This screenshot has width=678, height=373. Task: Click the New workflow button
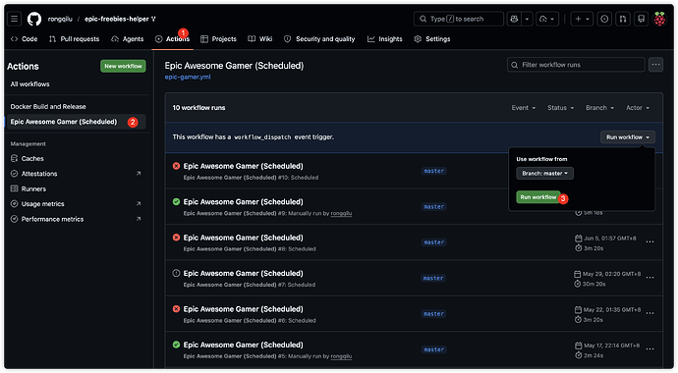coord(123,66)
